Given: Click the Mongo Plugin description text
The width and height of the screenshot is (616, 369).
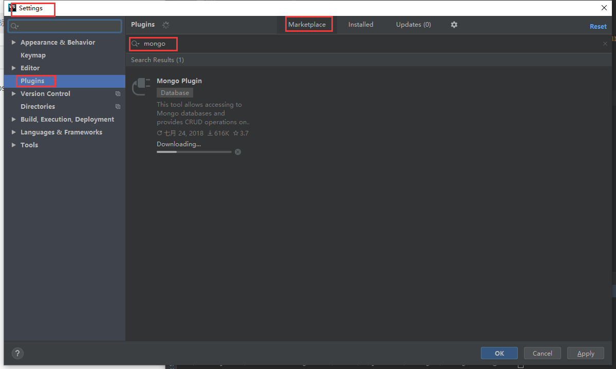Looking at the screenshot, I should point(203,113).
